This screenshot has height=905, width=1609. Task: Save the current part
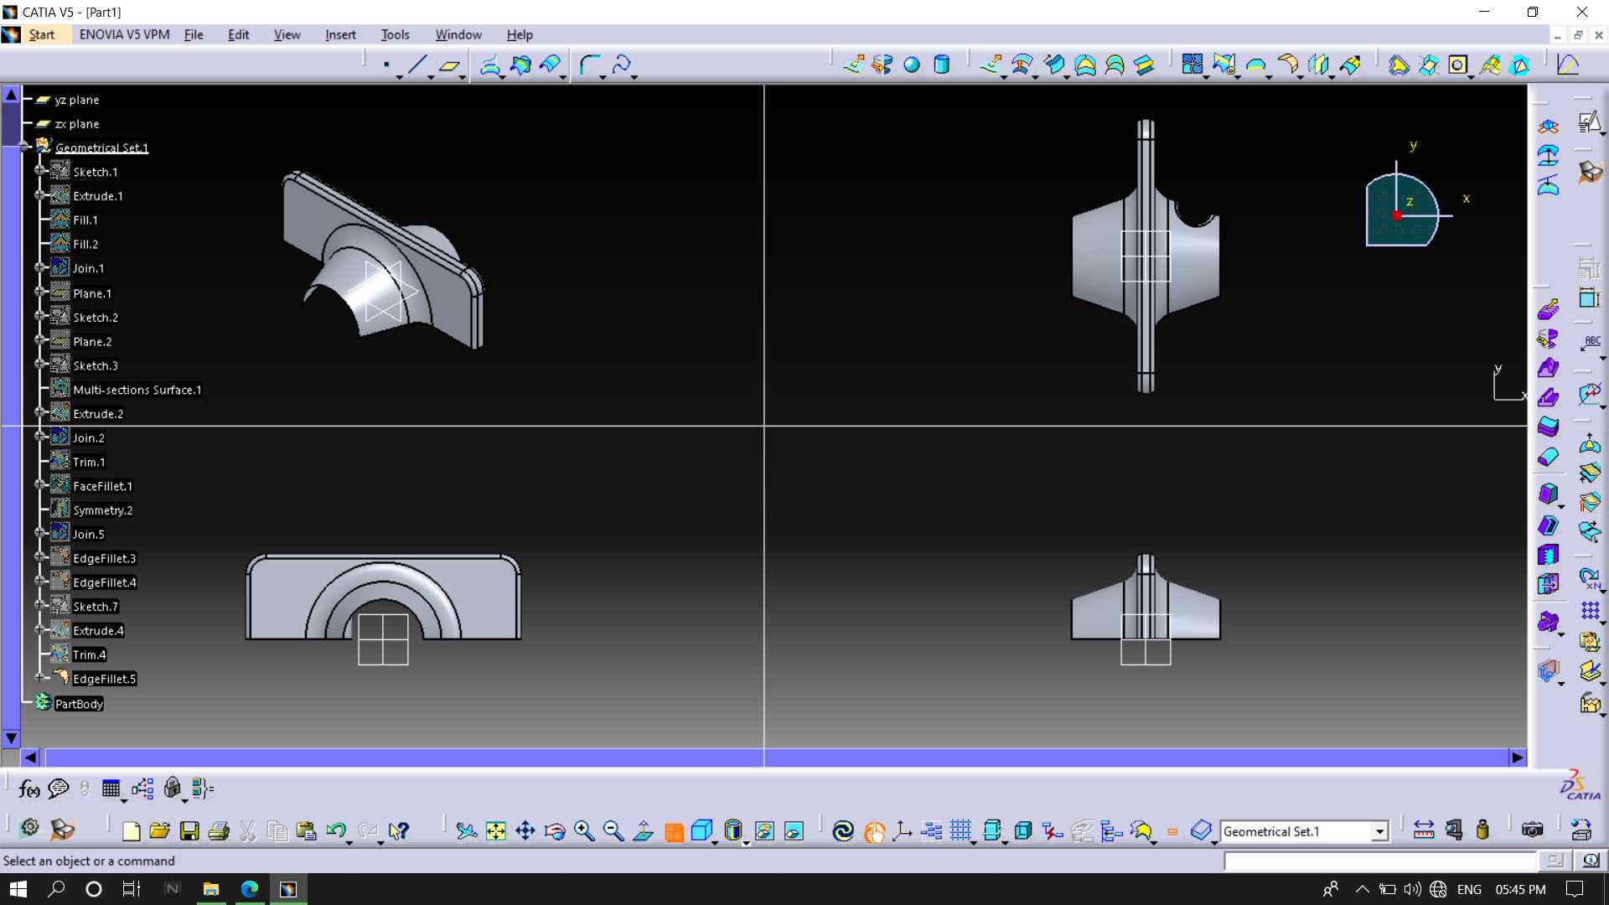[x=189, y=830]
